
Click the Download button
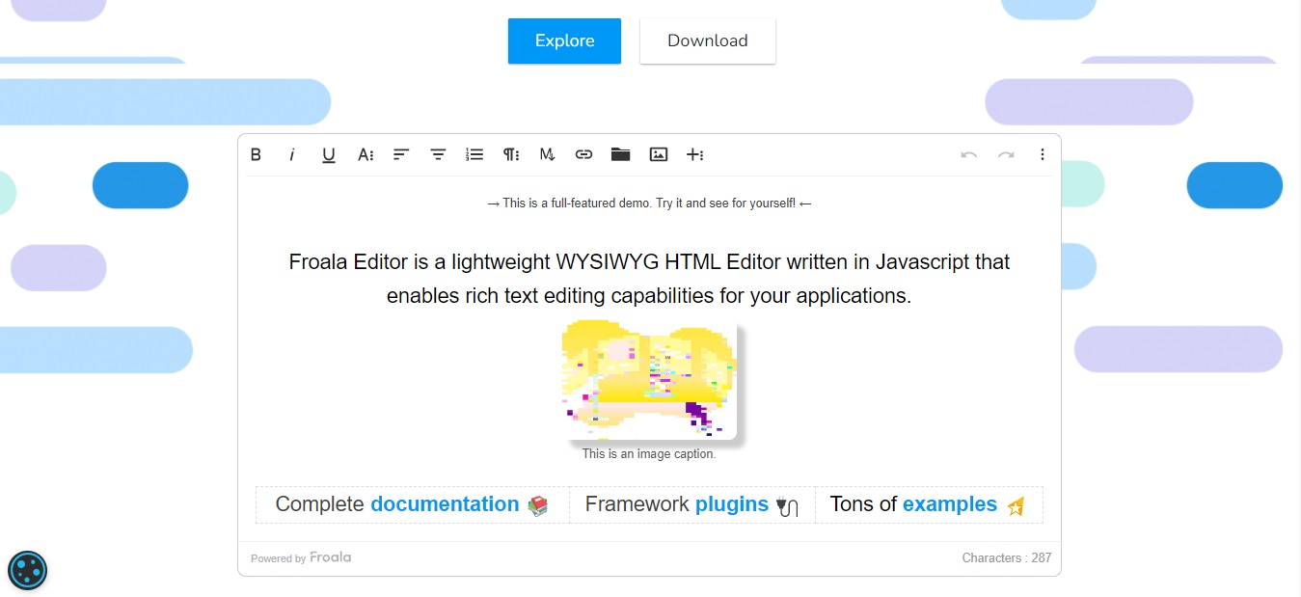click(x=707, y=41)
